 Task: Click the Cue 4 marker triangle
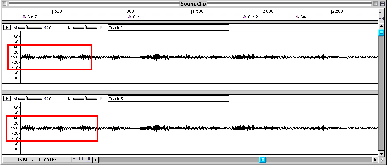click(x=297, y=17)
